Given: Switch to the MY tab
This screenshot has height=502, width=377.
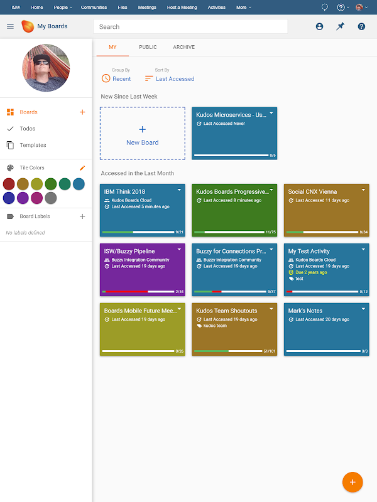Looking at the screenshot, I should coord(112,48).
